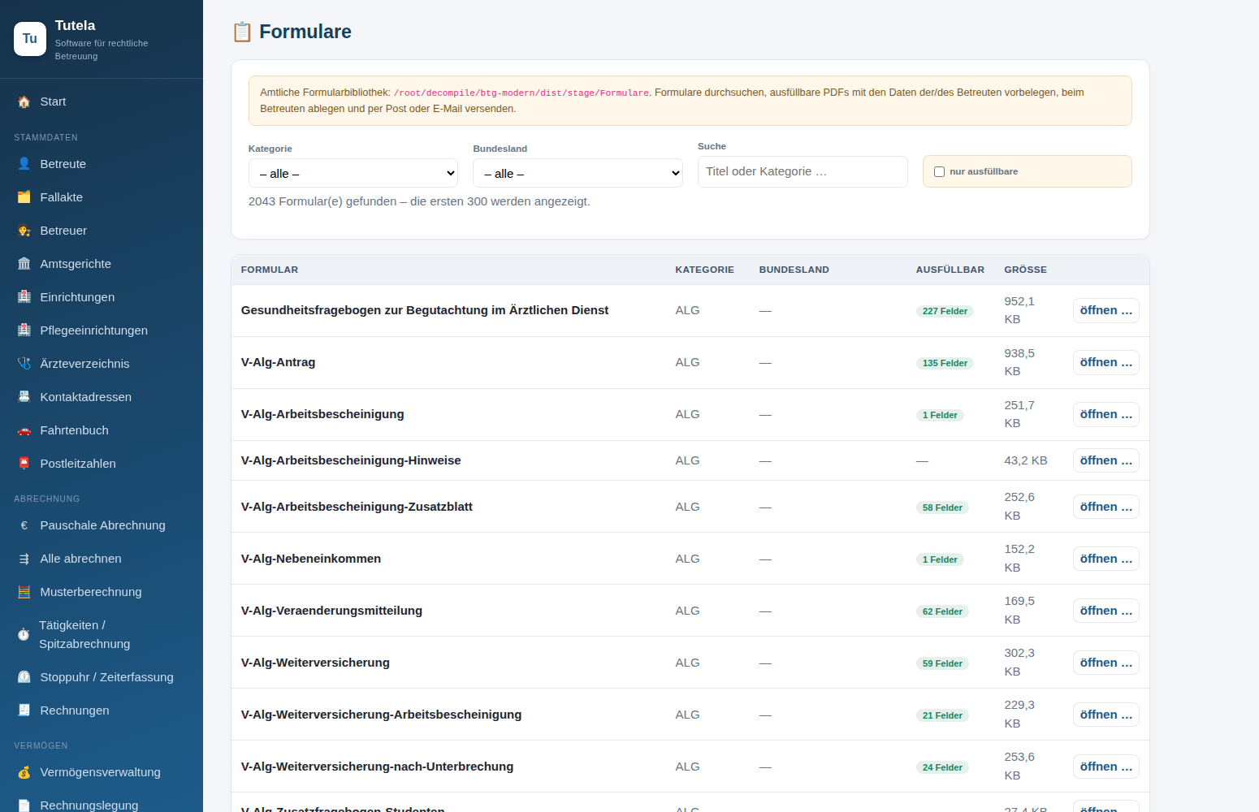Open the Start menu item

coord(102,101)
